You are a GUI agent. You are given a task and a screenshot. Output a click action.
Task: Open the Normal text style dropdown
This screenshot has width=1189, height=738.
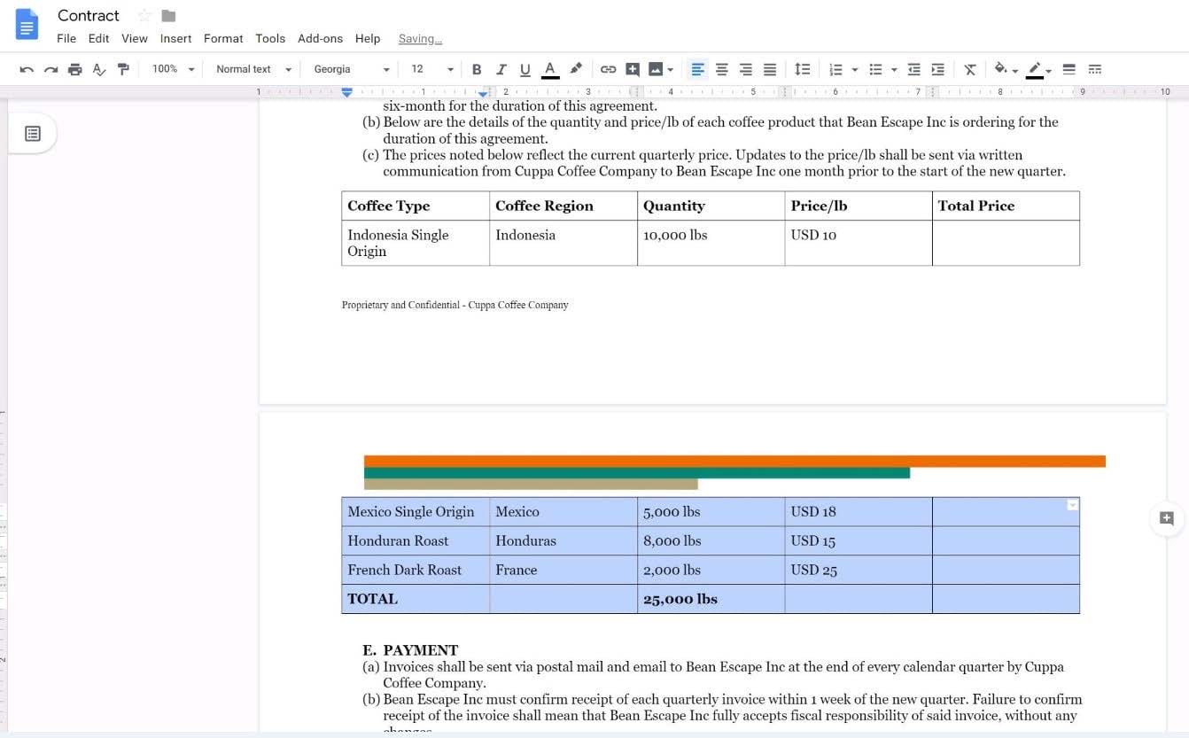point(253,69)
